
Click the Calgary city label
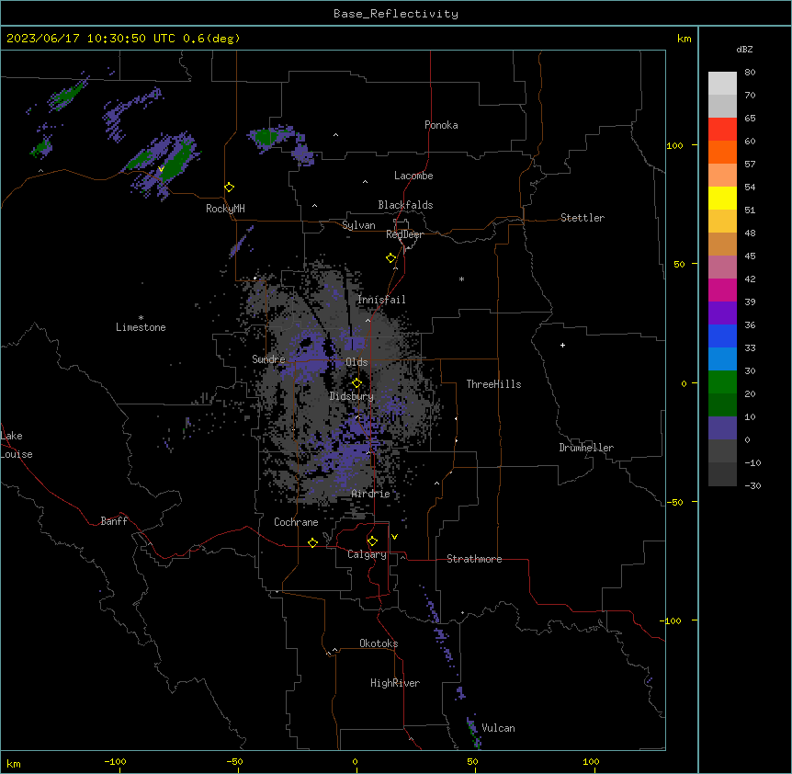[x=367, y=554]
